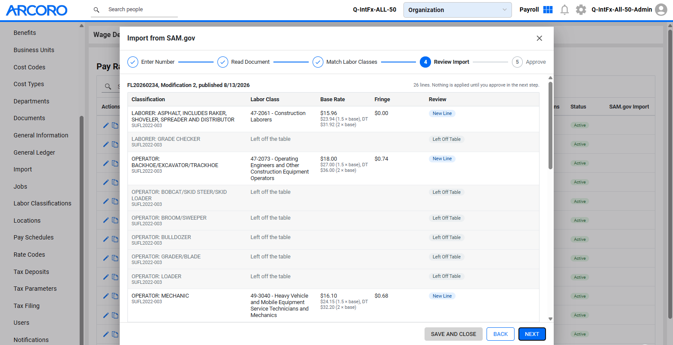Click '47-2061 - Construction Laborers' labor class
Viewport: 673px width, 345px height.
coord(278,116)
